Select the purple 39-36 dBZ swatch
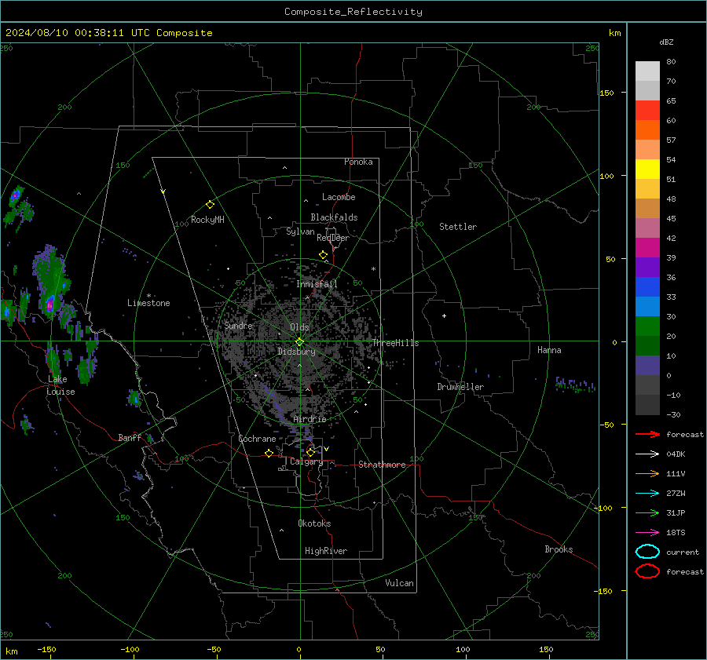The width and height of the screenshot is (707, 660). click(647, 267)
